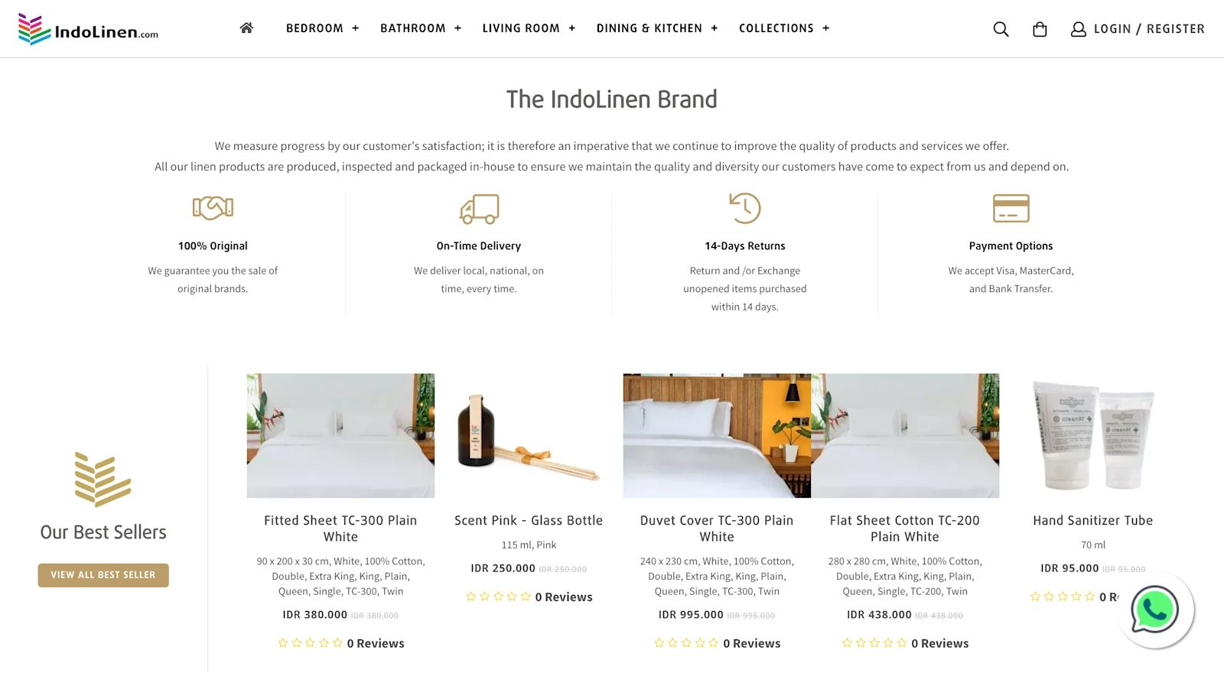Screen dimensions: 1224x673
Task: Expand the BEDROOM menu with its plus sign
Action: (355, 28)
